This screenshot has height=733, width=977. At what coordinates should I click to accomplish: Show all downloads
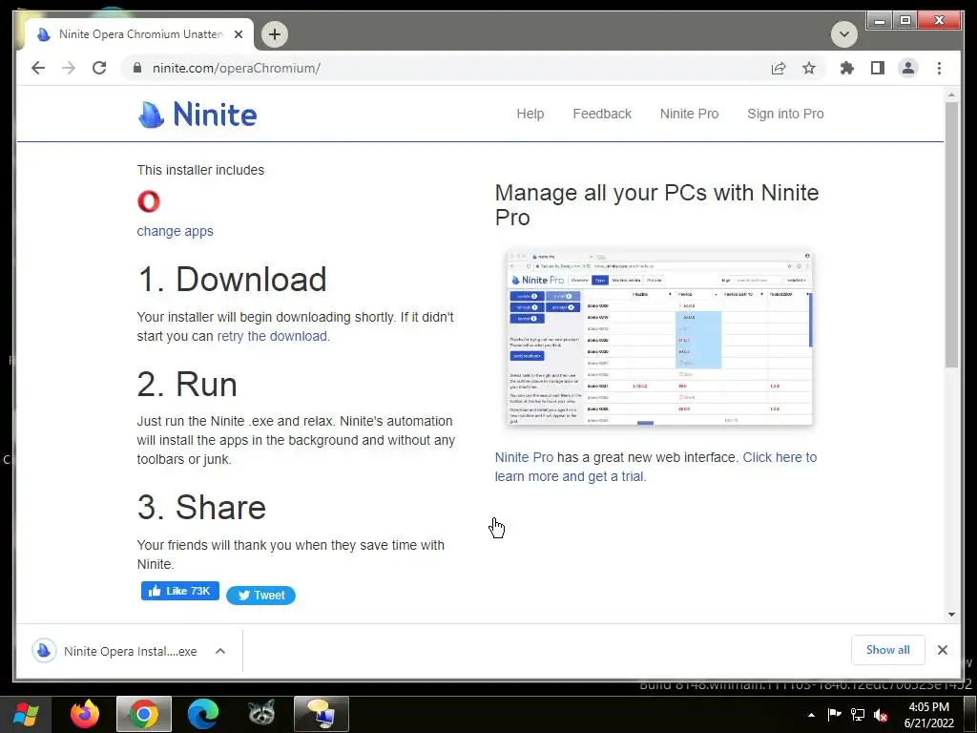click(x=888, y=650)
